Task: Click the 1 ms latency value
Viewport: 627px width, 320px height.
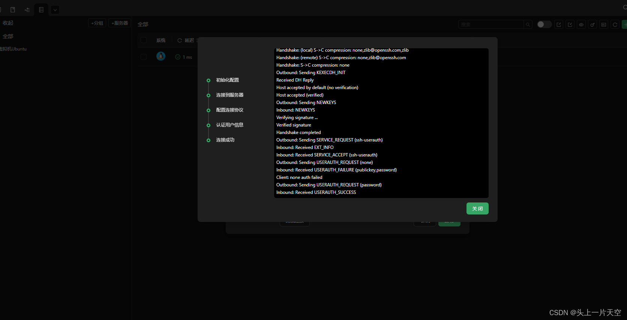Action: [x=187, y=57]
